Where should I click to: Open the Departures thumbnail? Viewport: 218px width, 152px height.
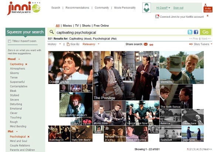(x=193, y=134)
